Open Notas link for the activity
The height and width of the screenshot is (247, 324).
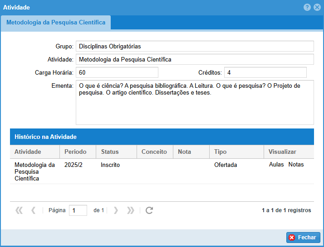(296, 165)
